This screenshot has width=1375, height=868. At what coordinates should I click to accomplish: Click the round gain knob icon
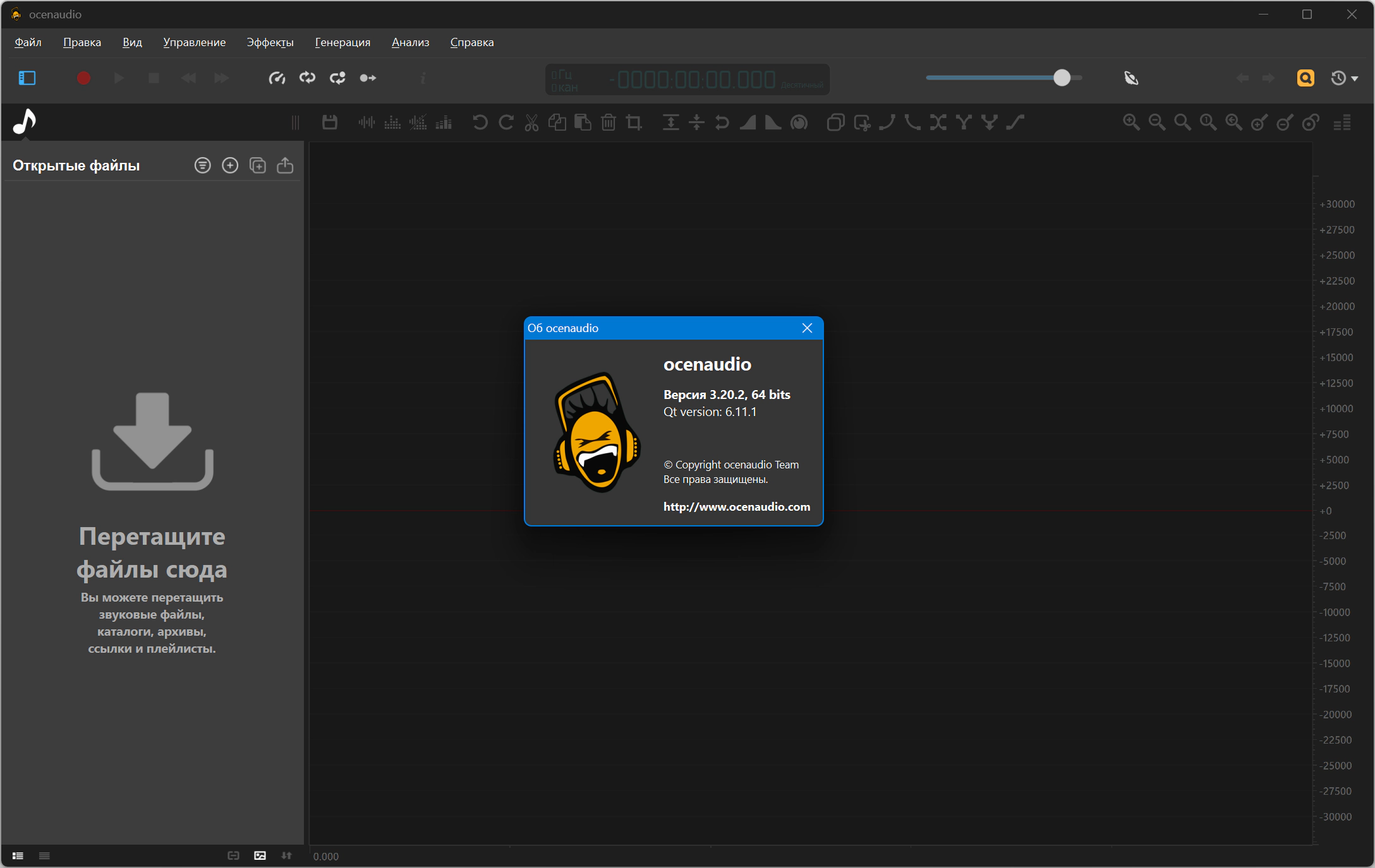799,122
